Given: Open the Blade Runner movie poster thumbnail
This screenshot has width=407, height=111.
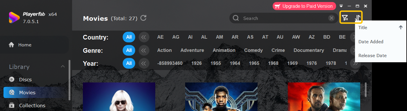Looking at the screenshot, I should pyautogui.click(x=324, y=97).
